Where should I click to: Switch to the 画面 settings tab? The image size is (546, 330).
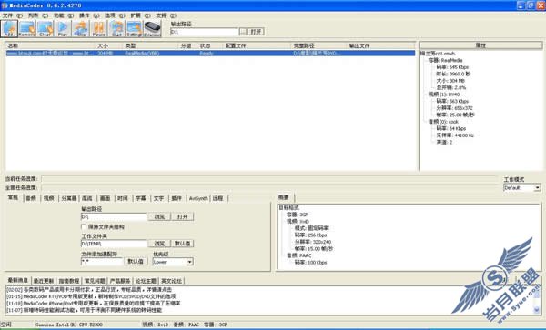[105, 198]
